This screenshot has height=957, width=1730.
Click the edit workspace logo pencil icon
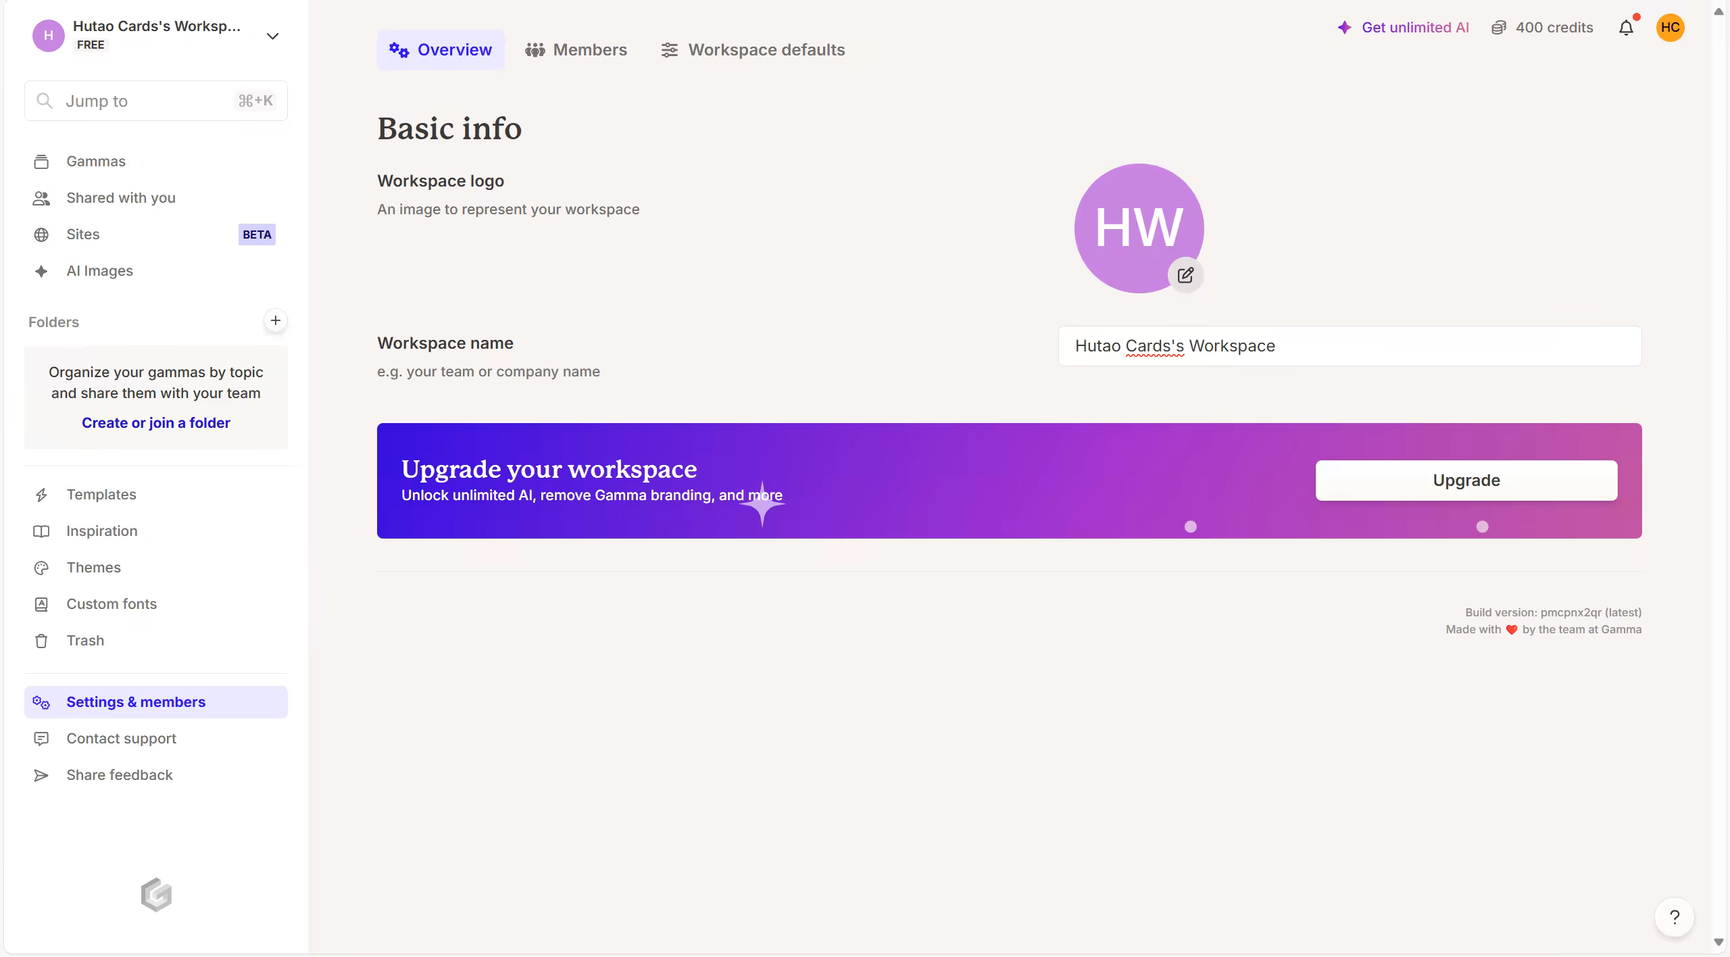[x=1185, y=275]
